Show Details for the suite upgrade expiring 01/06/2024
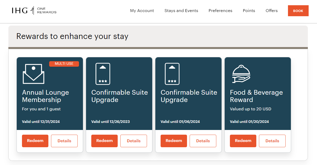The width and height of the screenshot is (317, 165). tap(203, 141)
